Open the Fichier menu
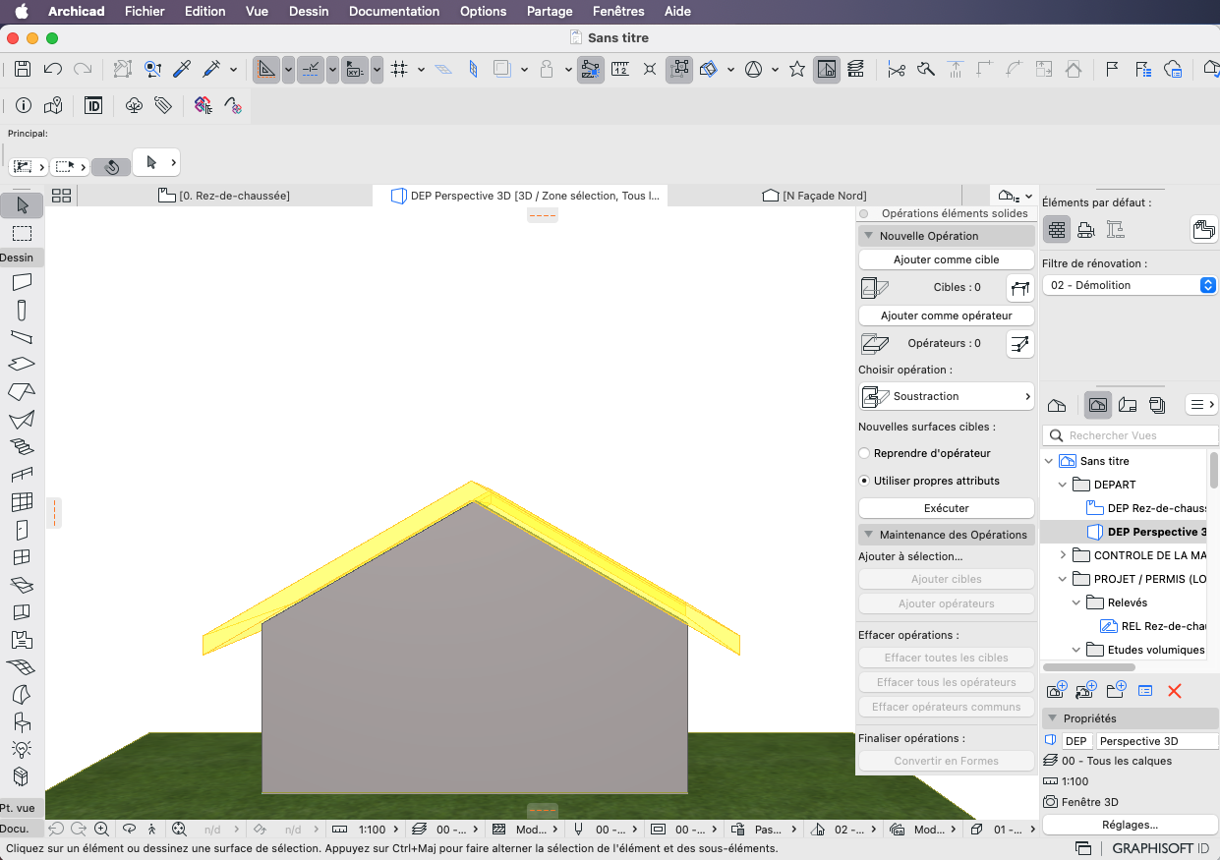The height and width of the screenshot is (860, 1220). click(145, 12)
